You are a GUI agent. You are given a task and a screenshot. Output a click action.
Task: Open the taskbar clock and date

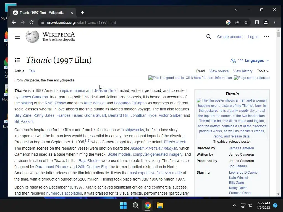[x=263, y=205]
